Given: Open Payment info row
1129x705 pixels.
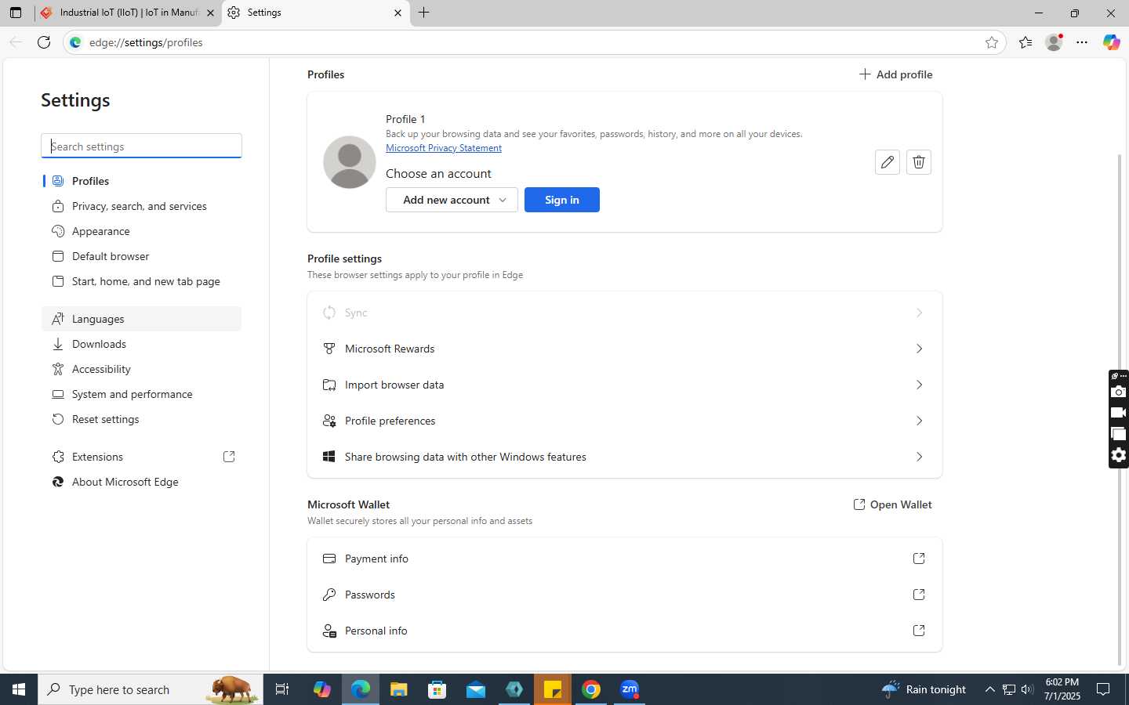Looking at the screenshot, I should 625,559.
